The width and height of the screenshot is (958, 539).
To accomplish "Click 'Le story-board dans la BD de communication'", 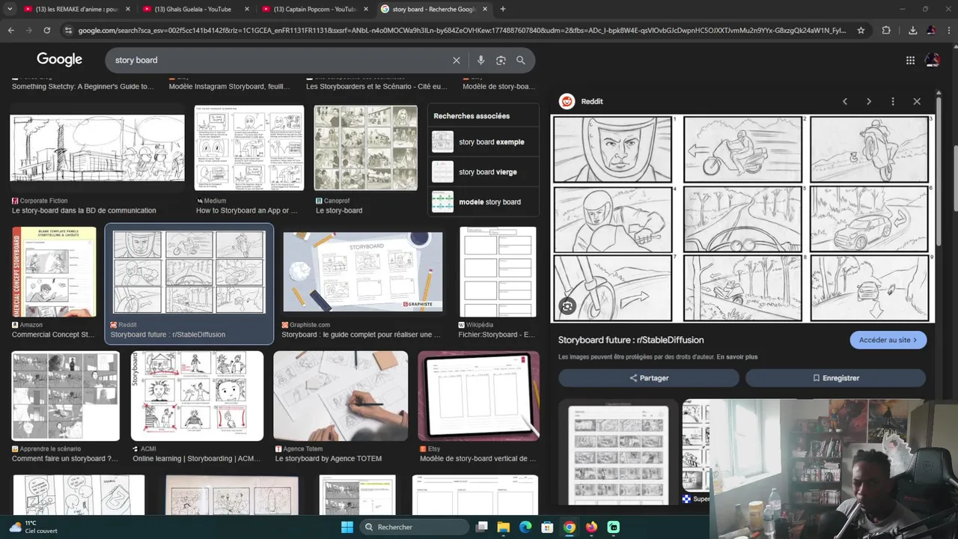I will pos(84,210).
